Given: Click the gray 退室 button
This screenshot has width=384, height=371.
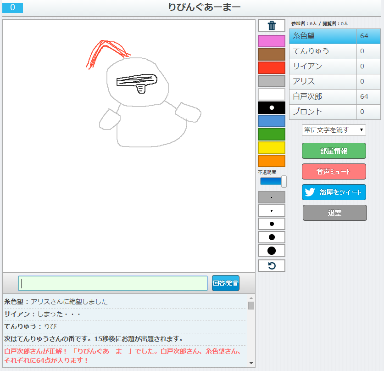Looking at the screenshot, I should [x=335, y=213].
